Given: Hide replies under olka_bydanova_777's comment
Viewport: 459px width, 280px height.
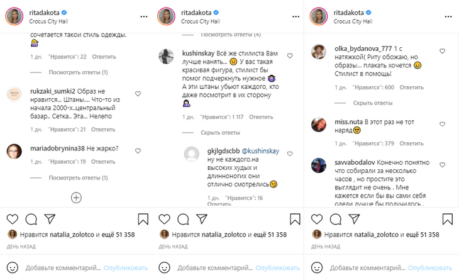Looking at the screenshot, I should (372, 103).
